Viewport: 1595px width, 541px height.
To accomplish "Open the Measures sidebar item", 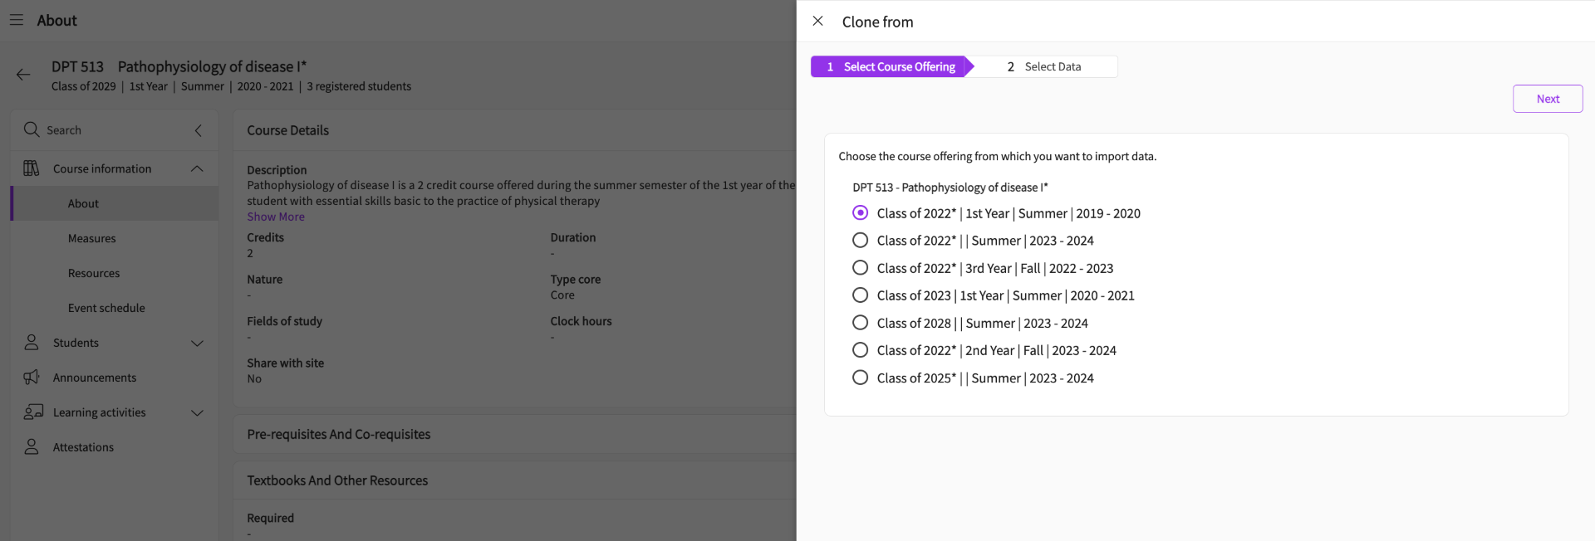I will click(91, 238).
